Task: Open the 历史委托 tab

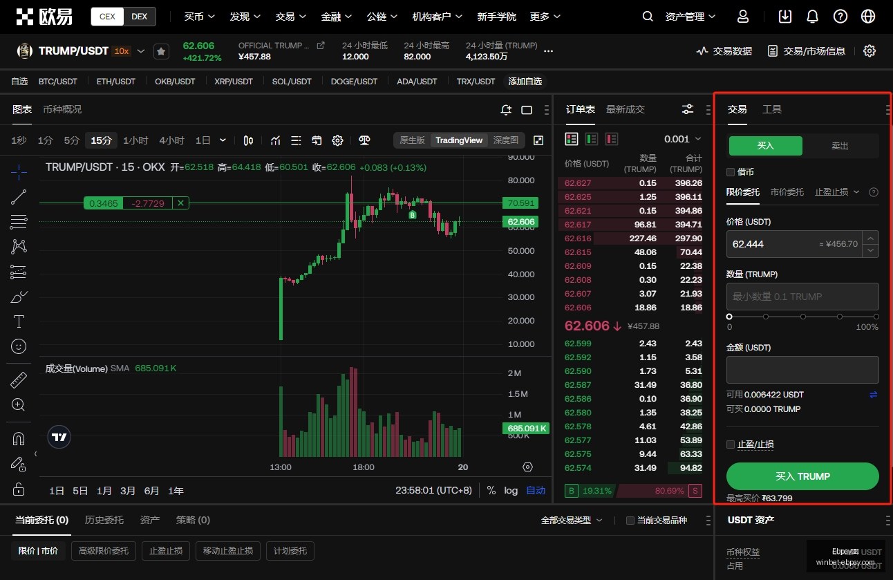Action: click(x=104, y=520)
